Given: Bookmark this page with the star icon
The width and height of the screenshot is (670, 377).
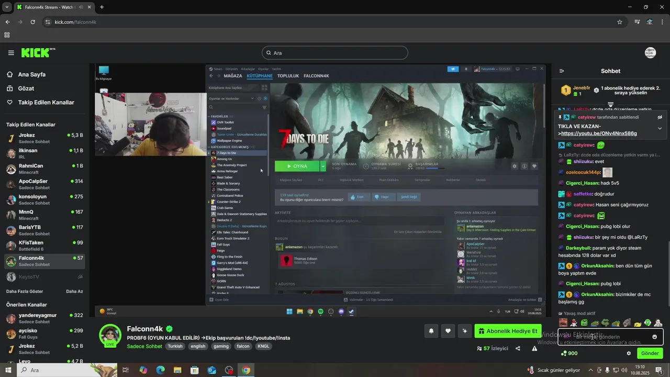Looking at the screenshot, I should click(620, 22).
